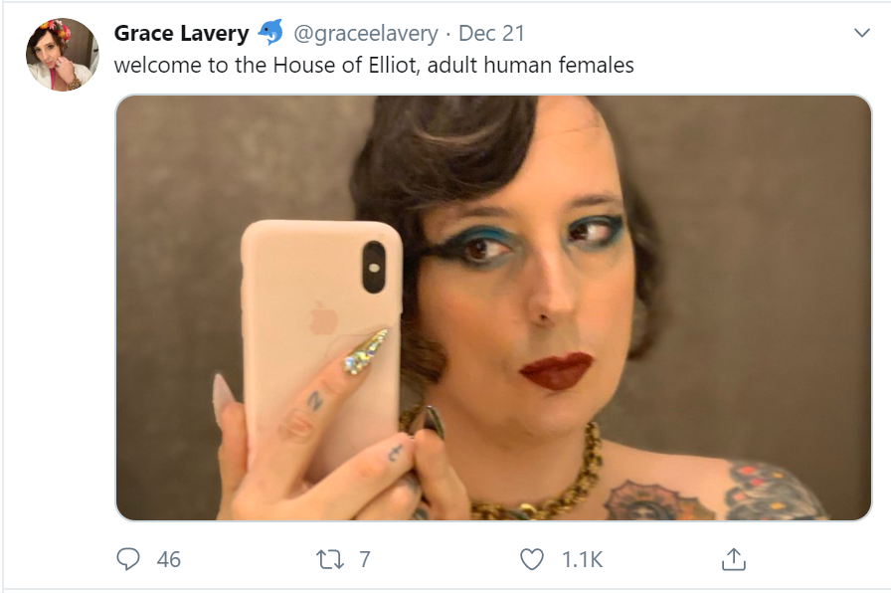Click the dolphin emoji beside the name
The height and width of the screenshot is (593, 891).
[x=270, y=33]
